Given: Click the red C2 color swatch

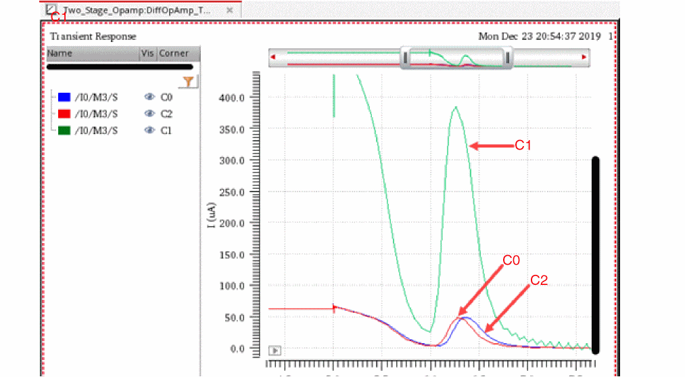Looking at the screenshot, I should [64, 114].
